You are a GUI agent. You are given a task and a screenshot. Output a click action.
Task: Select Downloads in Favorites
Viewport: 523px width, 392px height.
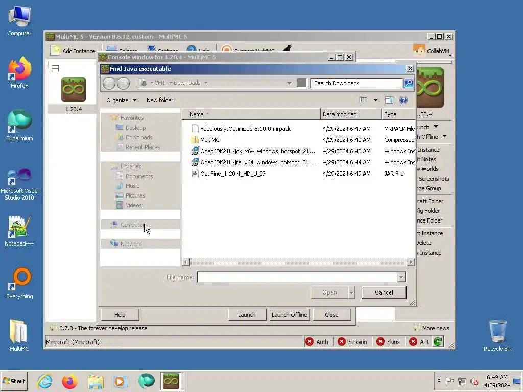tap(138, 137)
